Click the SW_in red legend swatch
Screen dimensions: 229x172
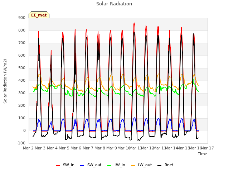click(x=58, y=166)
